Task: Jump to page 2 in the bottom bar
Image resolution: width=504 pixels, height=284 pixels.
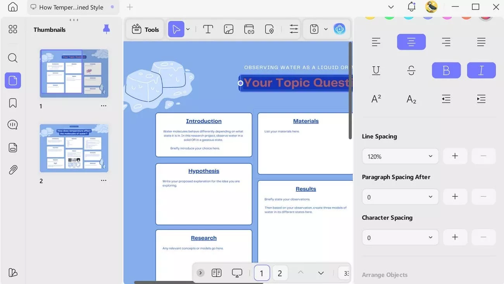Action: (280, 273)
